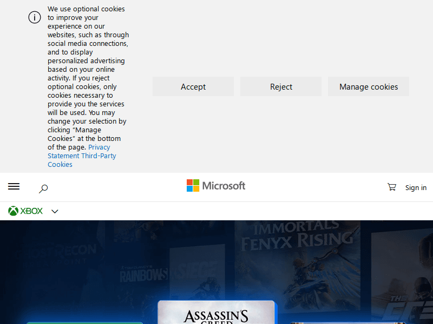Open the hamburger navigation menu
The height and width of the screenshot is (324, 433).
(x=14, y=187)
